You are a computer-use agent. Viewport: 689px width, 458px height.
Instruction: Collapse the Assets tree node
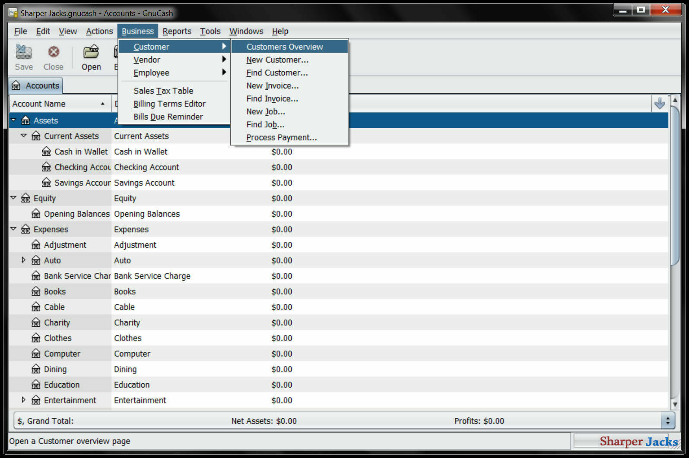tap(13, 120)
